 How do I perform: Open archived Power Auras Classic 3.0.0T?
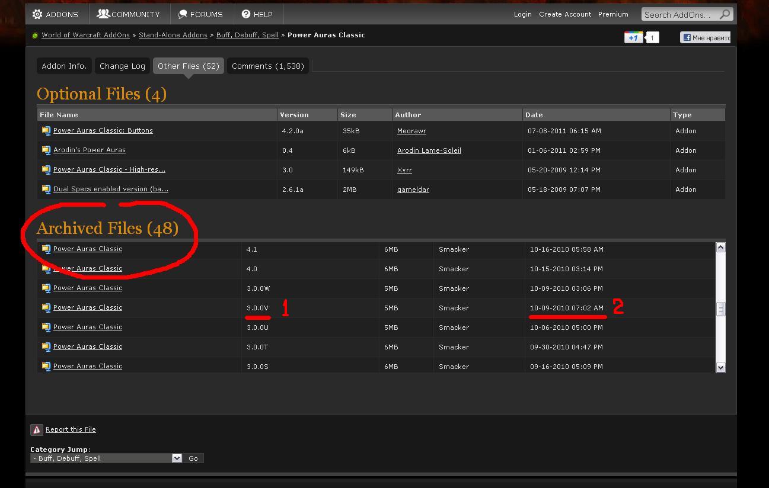tap(88, 346)
